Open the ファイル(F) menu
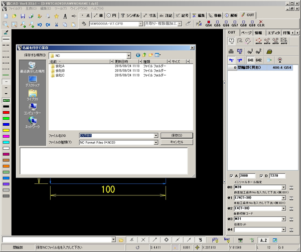 15,9
